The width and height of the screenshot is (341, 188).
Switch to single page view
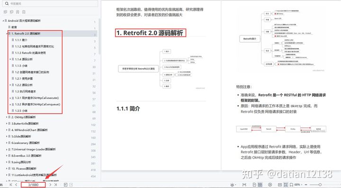point(254,185)
